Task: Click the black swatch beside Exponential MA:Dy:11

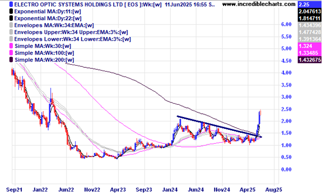Action: coord(11,11)
